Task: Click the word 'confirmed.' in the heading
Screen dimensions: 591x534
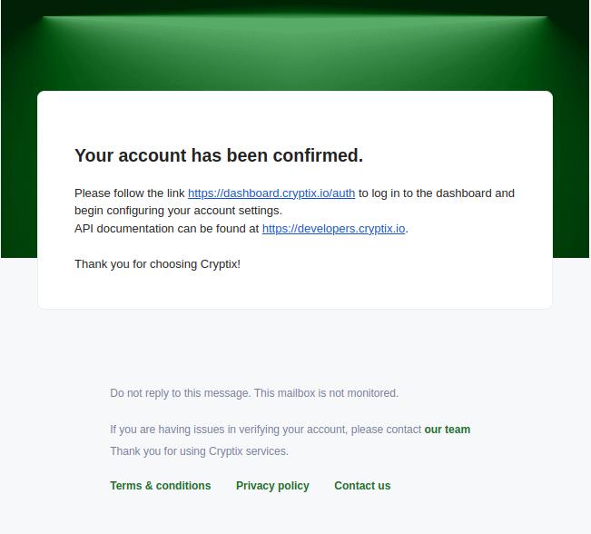Action: (x=318, y=155)
